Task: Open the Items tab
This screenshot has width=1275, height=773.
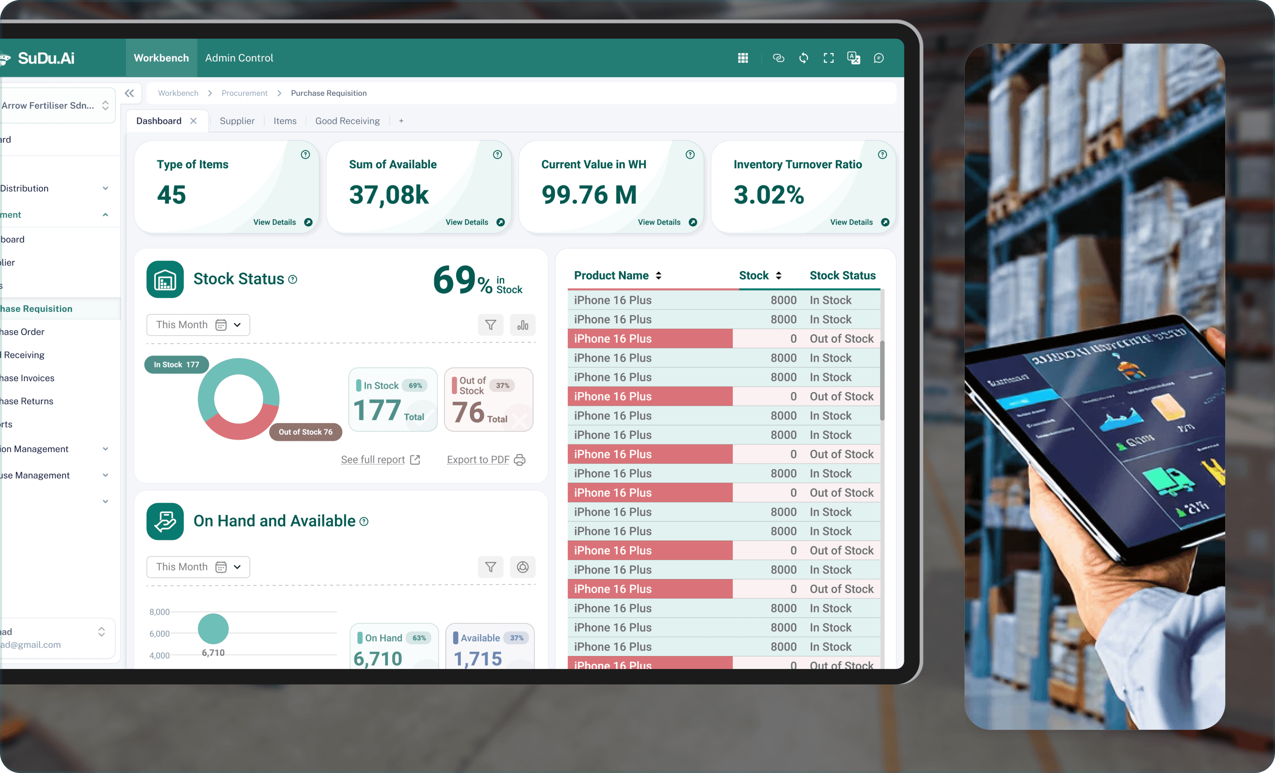Action: tap(285, 121)
